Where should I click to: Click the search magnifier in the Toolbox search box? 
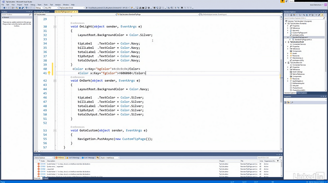point(30,15)
